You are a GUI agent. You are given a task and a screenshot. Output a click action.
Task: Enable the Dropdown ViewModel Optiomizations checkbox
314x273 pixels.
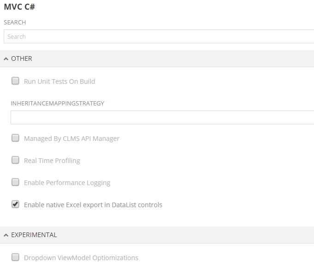[x=16, y=257]
